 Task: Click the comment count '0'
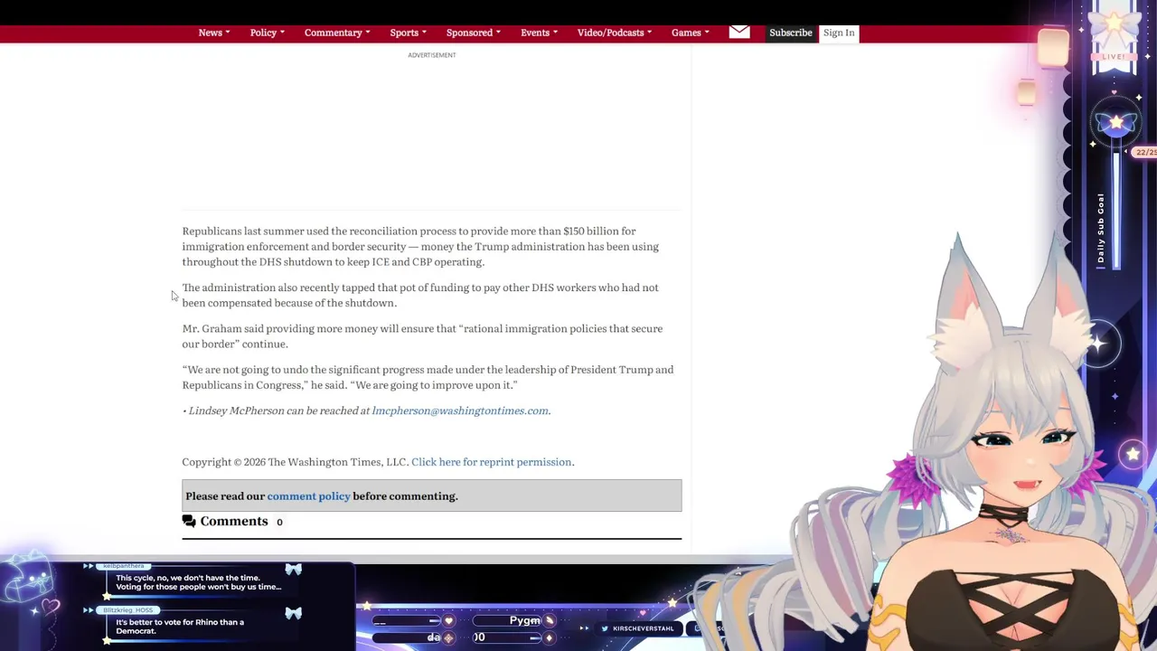pos(279,523)
